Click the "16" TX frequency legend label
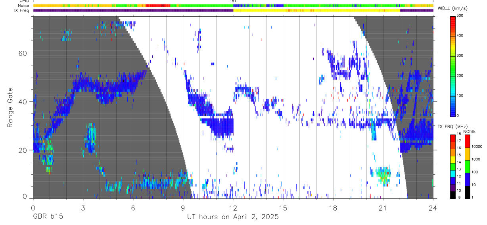 point(459,148)
